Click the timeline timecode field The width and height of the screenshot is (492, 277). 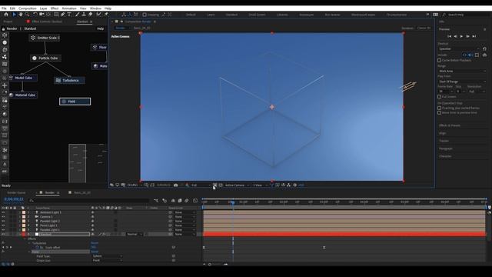14,199
